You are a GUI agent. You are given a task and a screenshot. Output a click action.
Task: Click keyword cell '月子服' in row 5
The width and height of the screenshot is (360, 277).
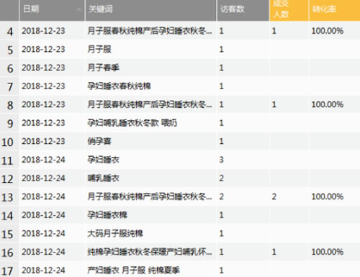tap(99, 50)
